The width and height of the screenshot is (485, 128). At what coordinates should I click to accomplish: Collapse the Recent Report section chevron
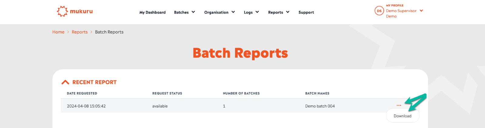(x=65, y=82)
